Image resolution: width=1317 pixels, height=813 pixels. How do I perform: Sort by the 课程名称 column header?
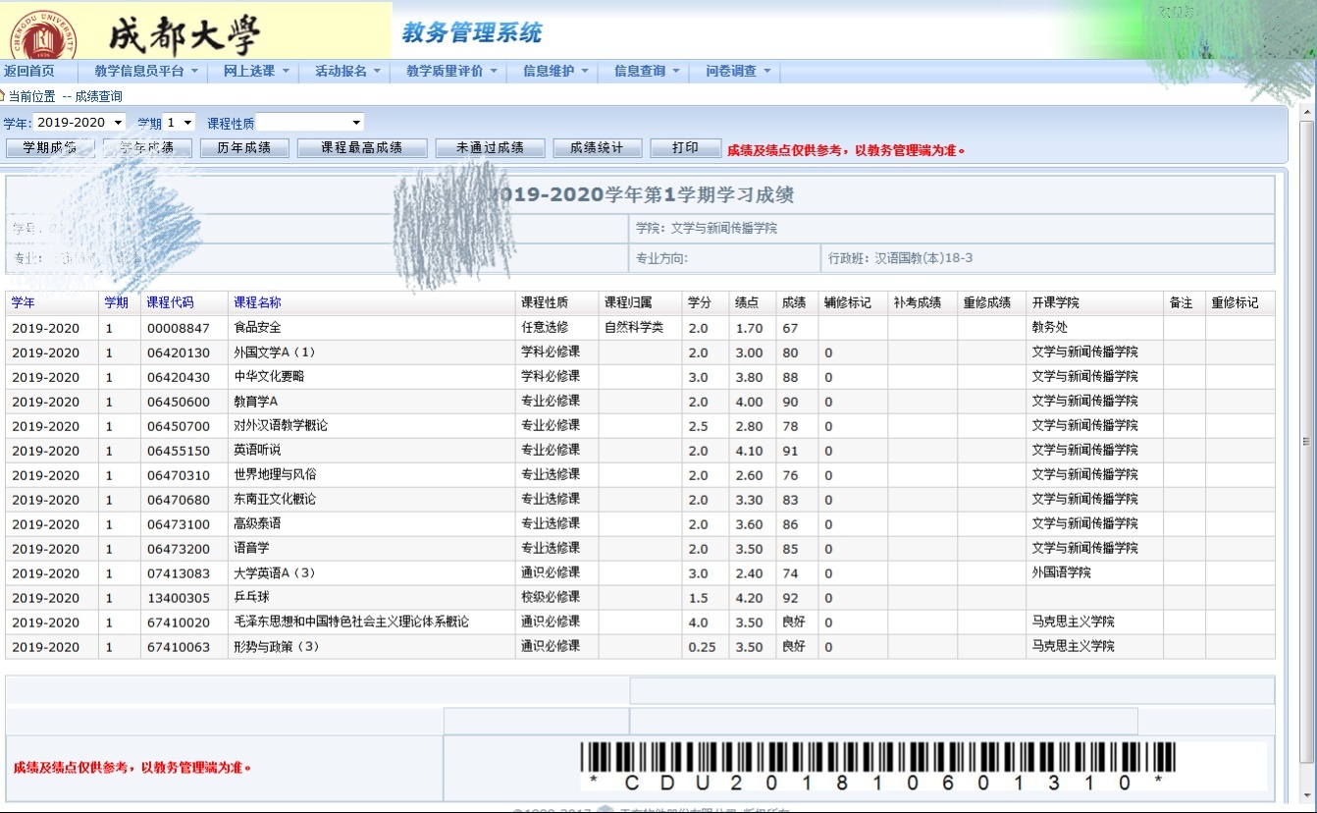tap(257, 302)
